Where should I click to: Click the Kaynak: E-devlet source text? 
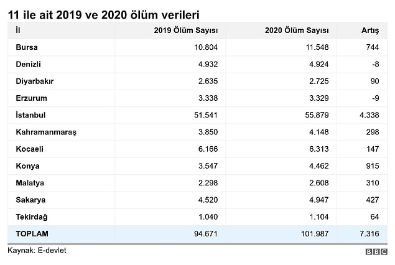point(37,251)
